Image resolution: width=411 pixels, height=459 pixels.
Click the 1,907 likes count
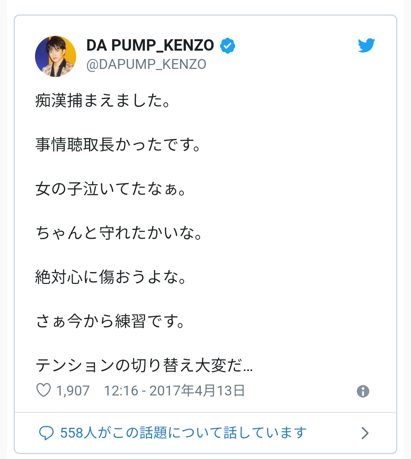(73, 391)
